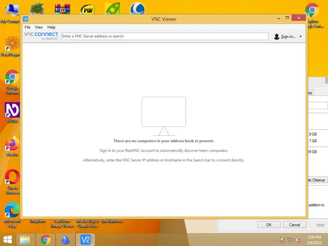The height and width of the screenshot is (246, 328).
Task: Select the green rocket desktop icon
Action: point(112,8)
